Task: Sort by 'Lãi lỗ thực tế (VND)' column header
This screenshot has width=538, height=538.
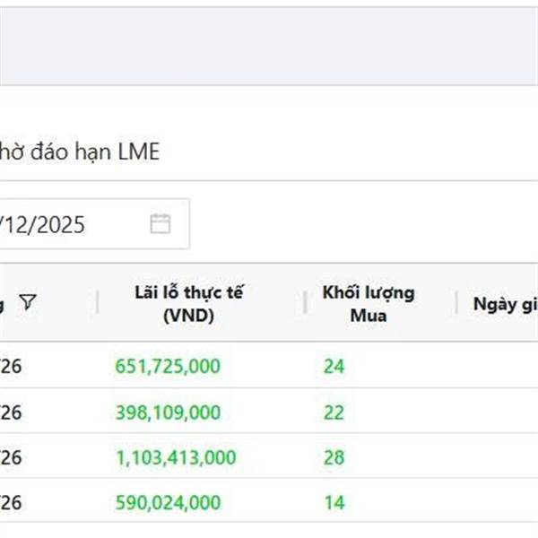Action: (188, 303)
